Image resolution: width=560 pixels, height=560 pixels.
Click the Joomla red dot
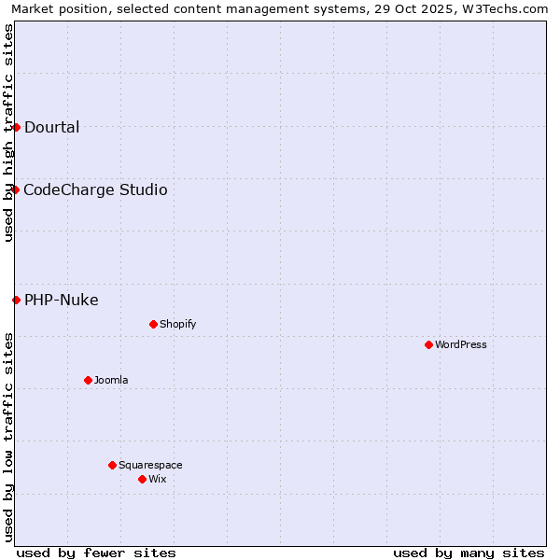pos(88,380)
